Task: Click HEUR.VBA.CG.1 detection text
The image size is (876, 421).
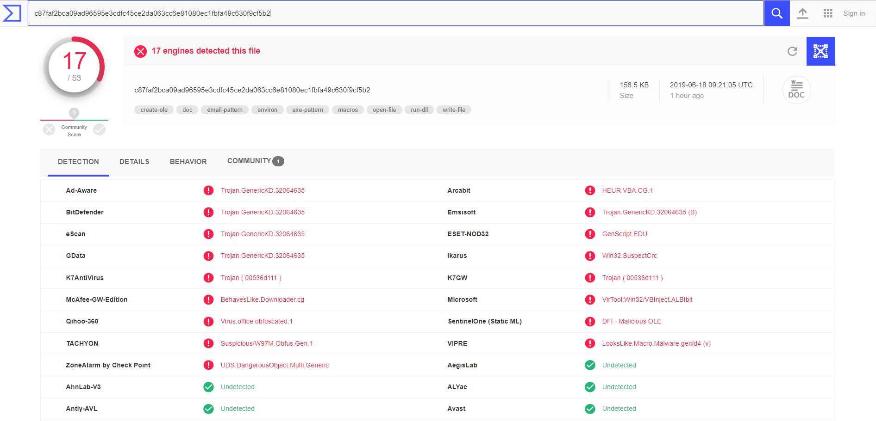Action: [627, 190]
